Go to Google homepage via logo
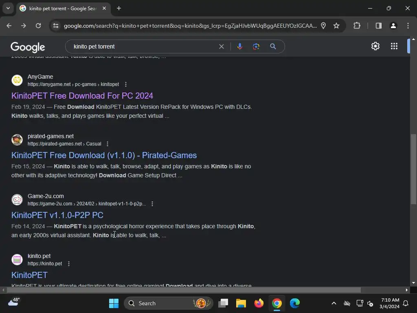This screenshot has height=313, width=417. tap(28, 47)
